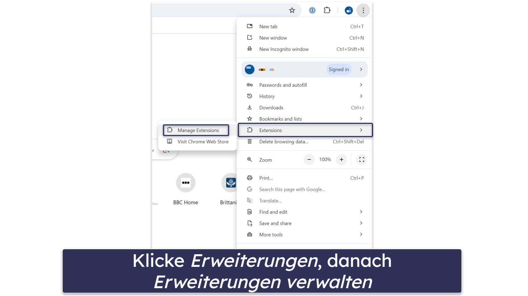
Task: Expand Save and share submenu arrow
Action: tap(361, 223)
